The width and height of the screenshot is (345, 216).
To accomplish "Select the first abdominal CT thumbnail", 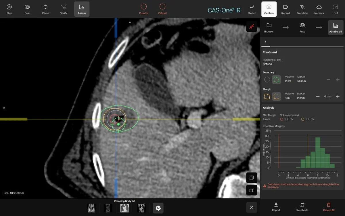I will pyautogui.click(x=91, y=208).
